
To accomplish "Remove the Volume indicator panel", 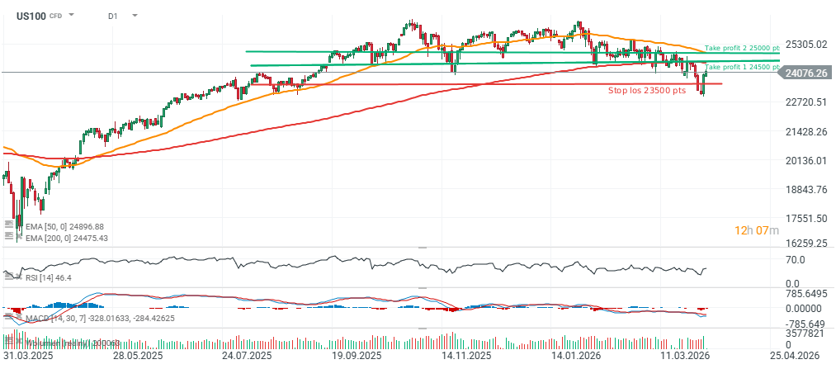I will (19, 340).
